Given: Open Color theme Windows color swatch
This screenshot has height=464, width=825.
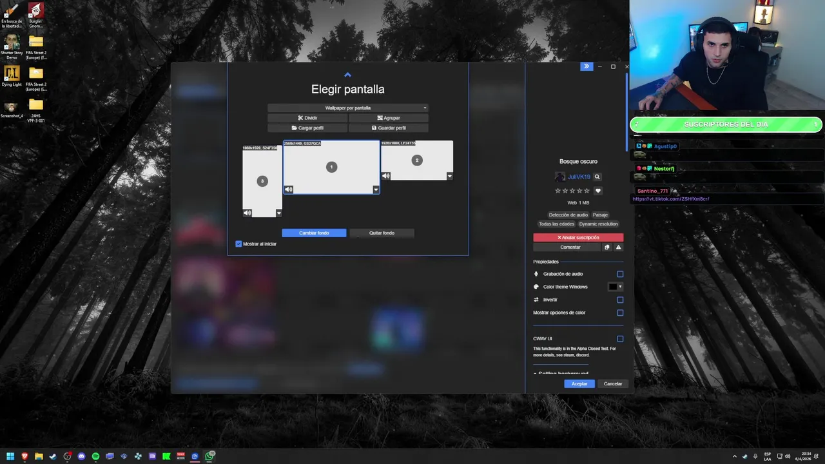Looking at the screenshot, I should tap(616, 287).
